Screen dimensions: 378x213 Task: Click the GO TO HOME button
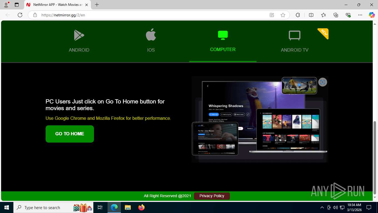70,134
